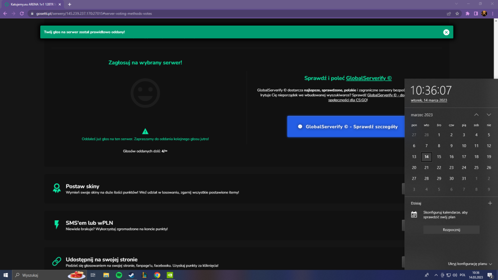
Task: Click the page vertical scrollbar
Action: click(496, 51)
